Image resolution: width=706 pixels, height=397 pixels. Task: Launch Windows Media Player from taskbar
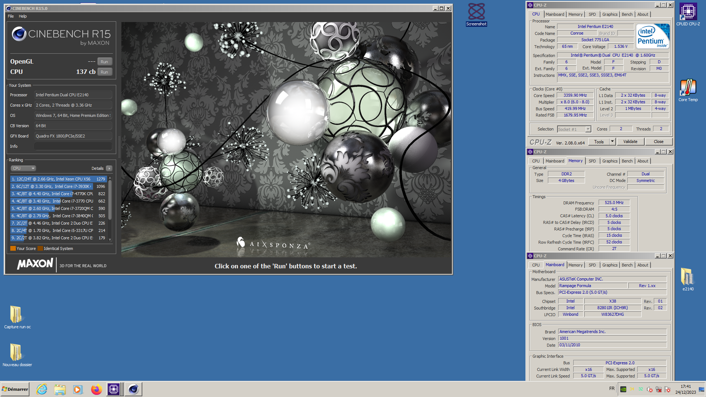click(78, 389)
